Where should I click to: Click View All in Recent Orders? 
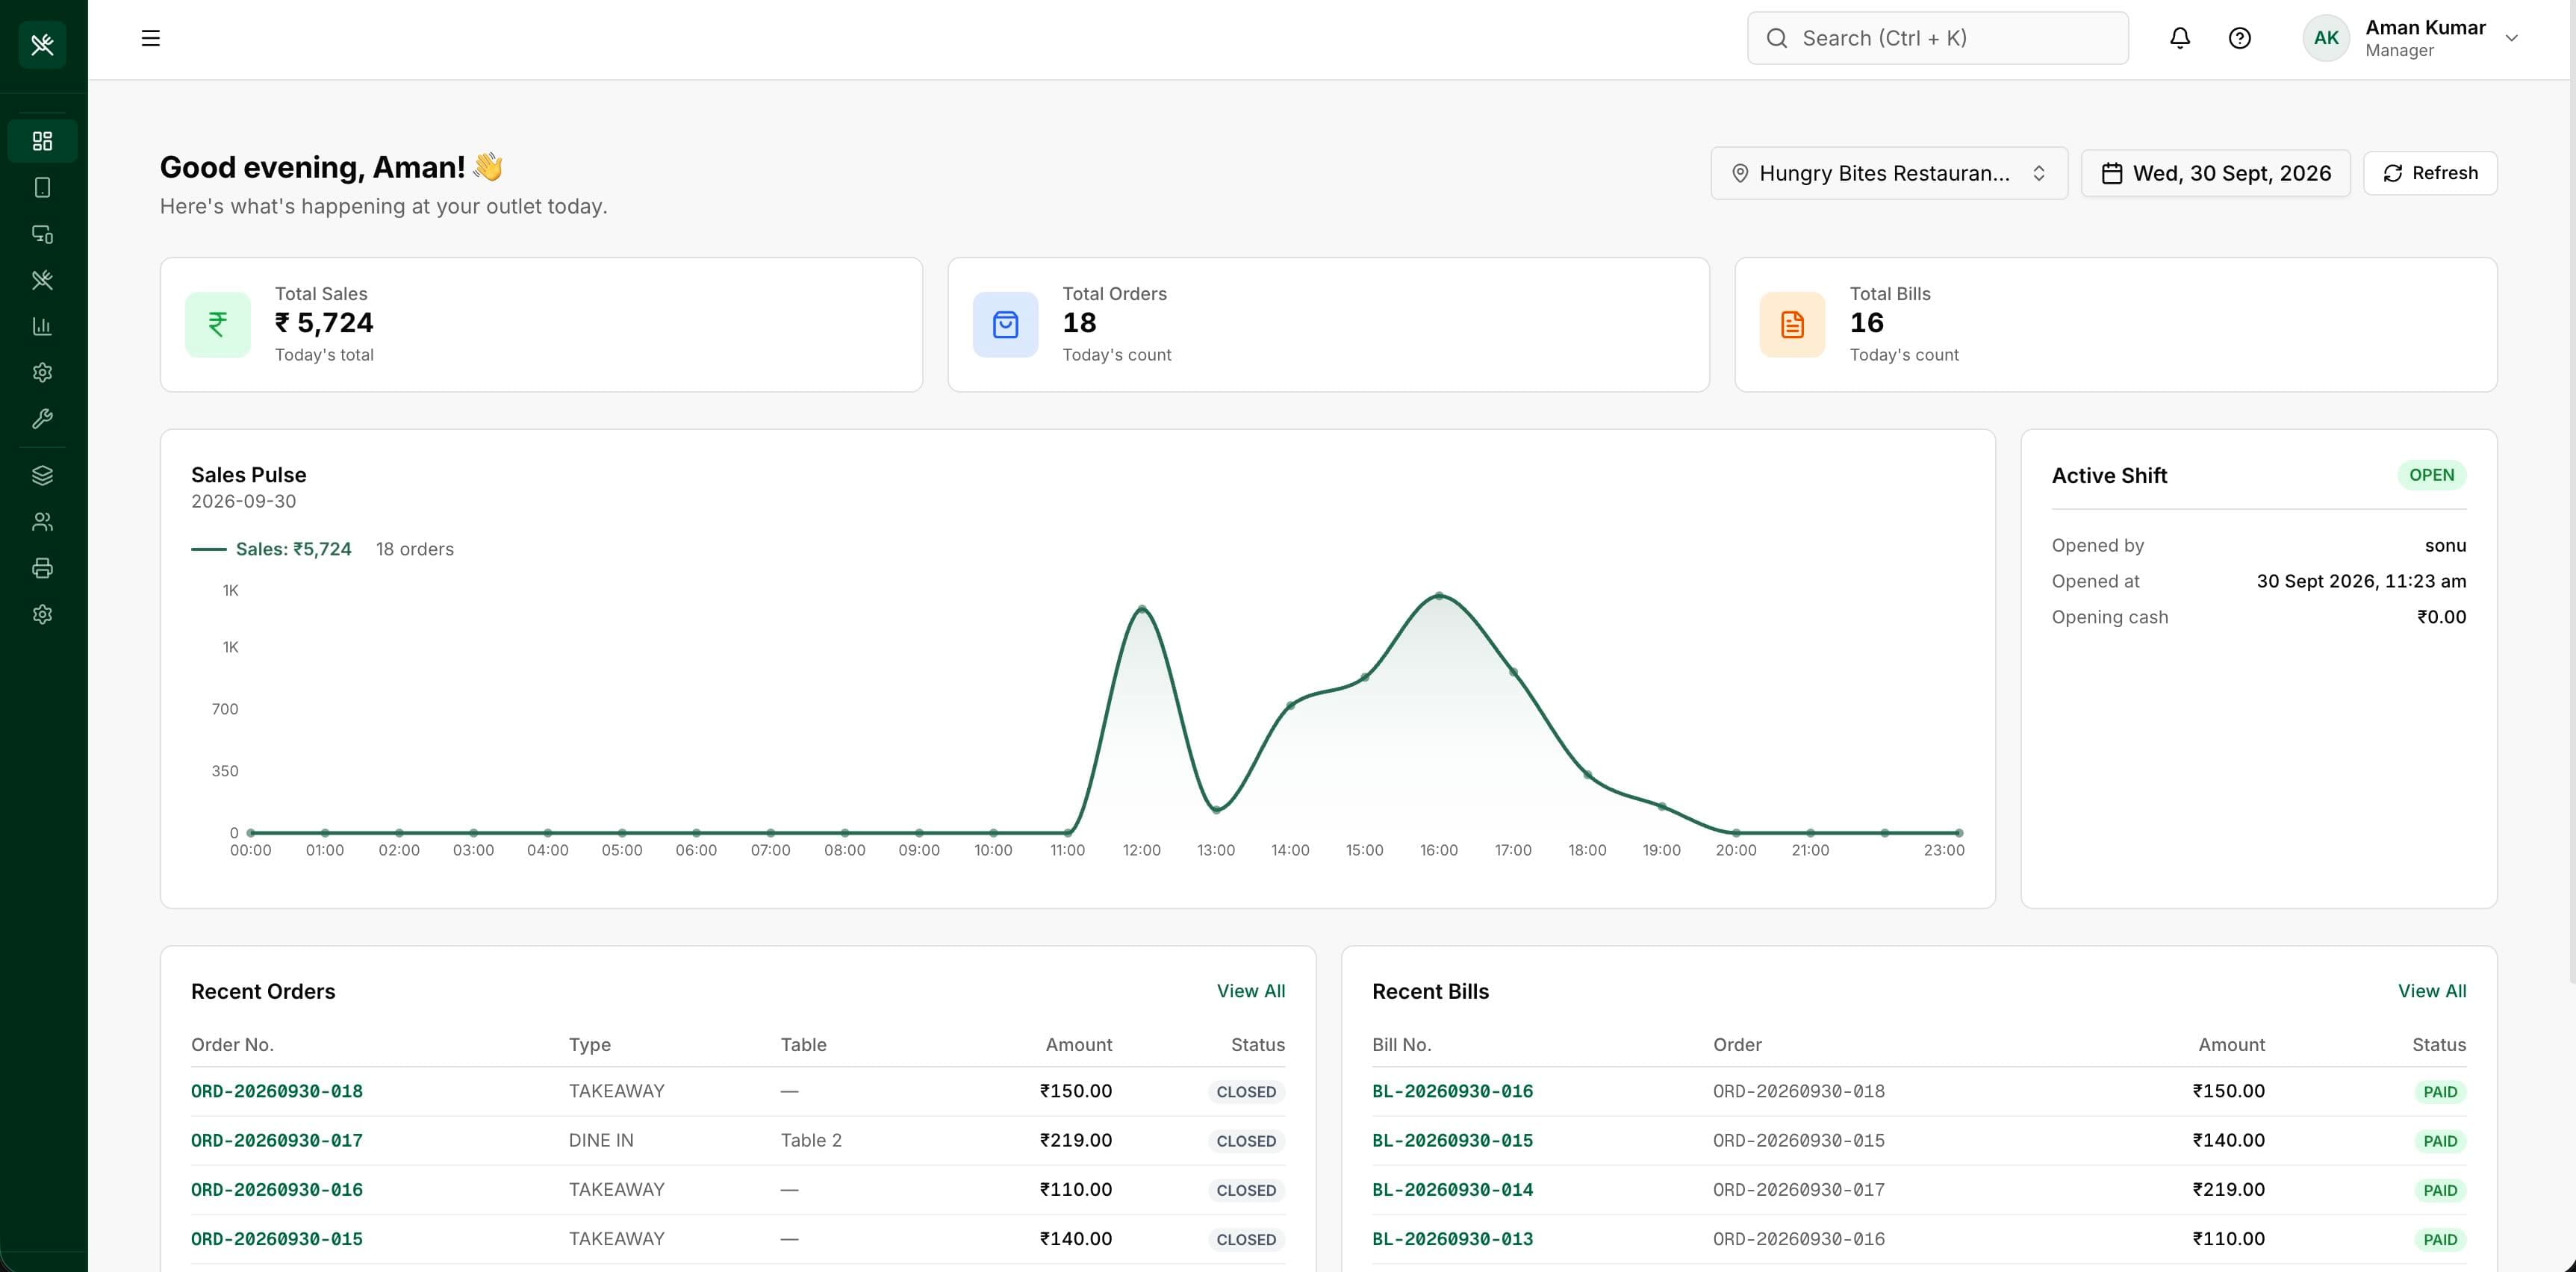[x=1251, y=991]
